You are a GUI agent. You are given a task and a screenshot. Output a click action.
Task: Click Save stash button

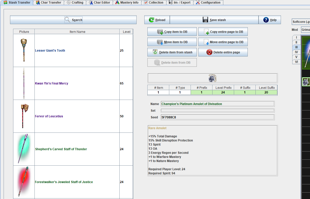pyautogui.click(x=214, y=20)
